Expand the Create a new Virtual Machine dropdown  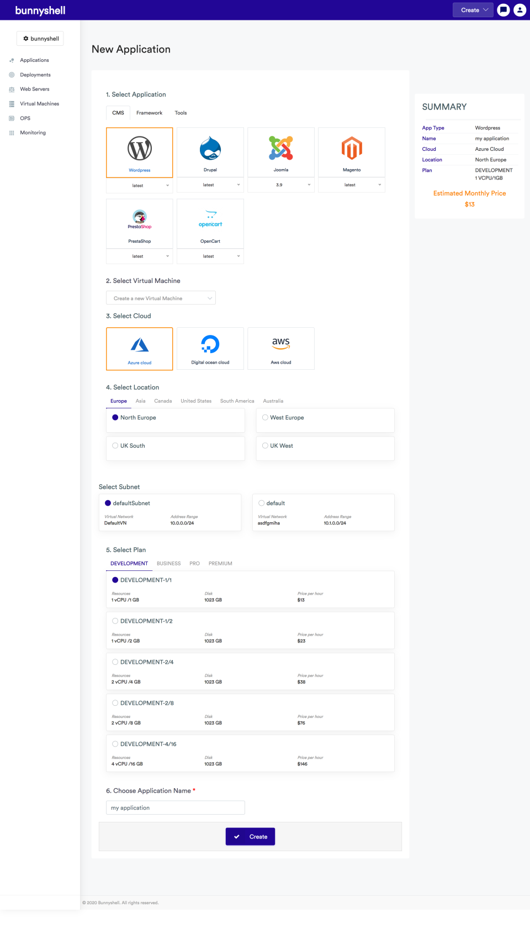point(161,298)
